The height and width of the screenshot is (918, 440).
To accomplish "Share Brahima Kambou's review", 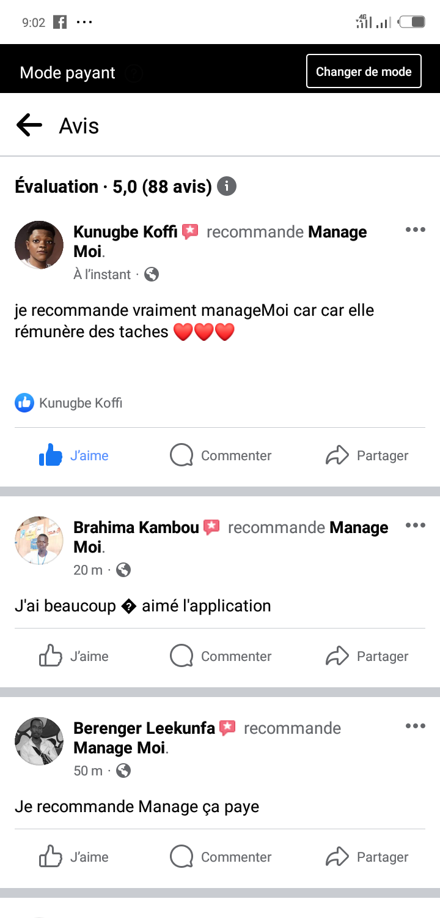I will [367, 656].
